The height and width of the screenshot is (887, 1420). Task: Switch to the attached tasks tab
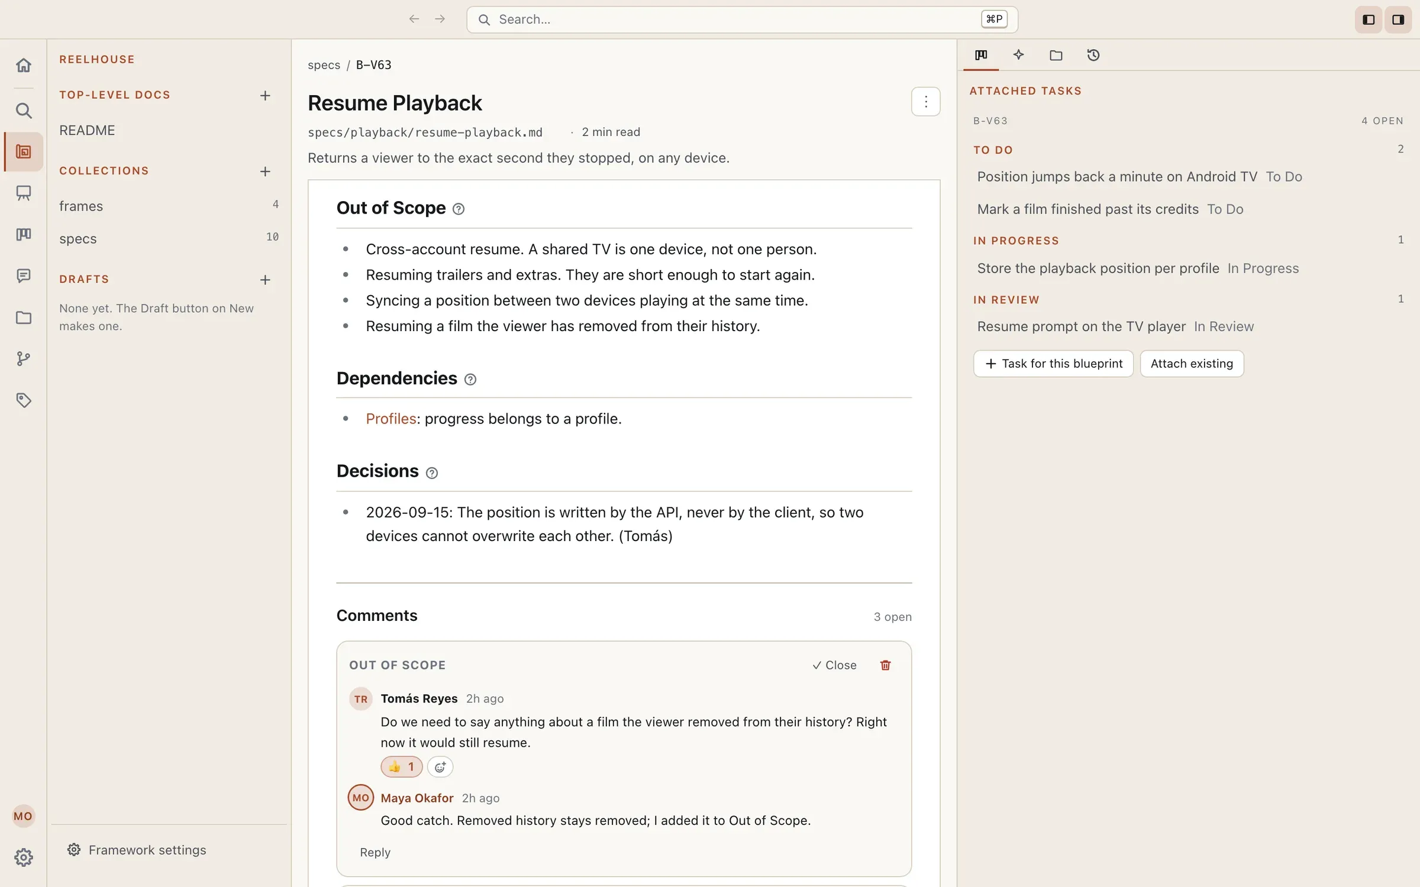981,55
